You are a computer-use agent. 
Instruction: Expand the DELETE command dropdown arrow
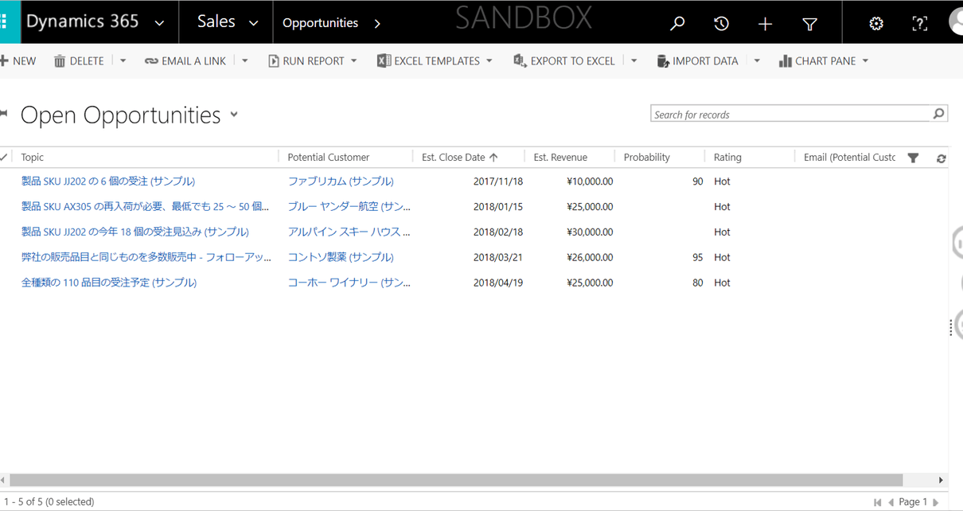click(x=124, y=60)
